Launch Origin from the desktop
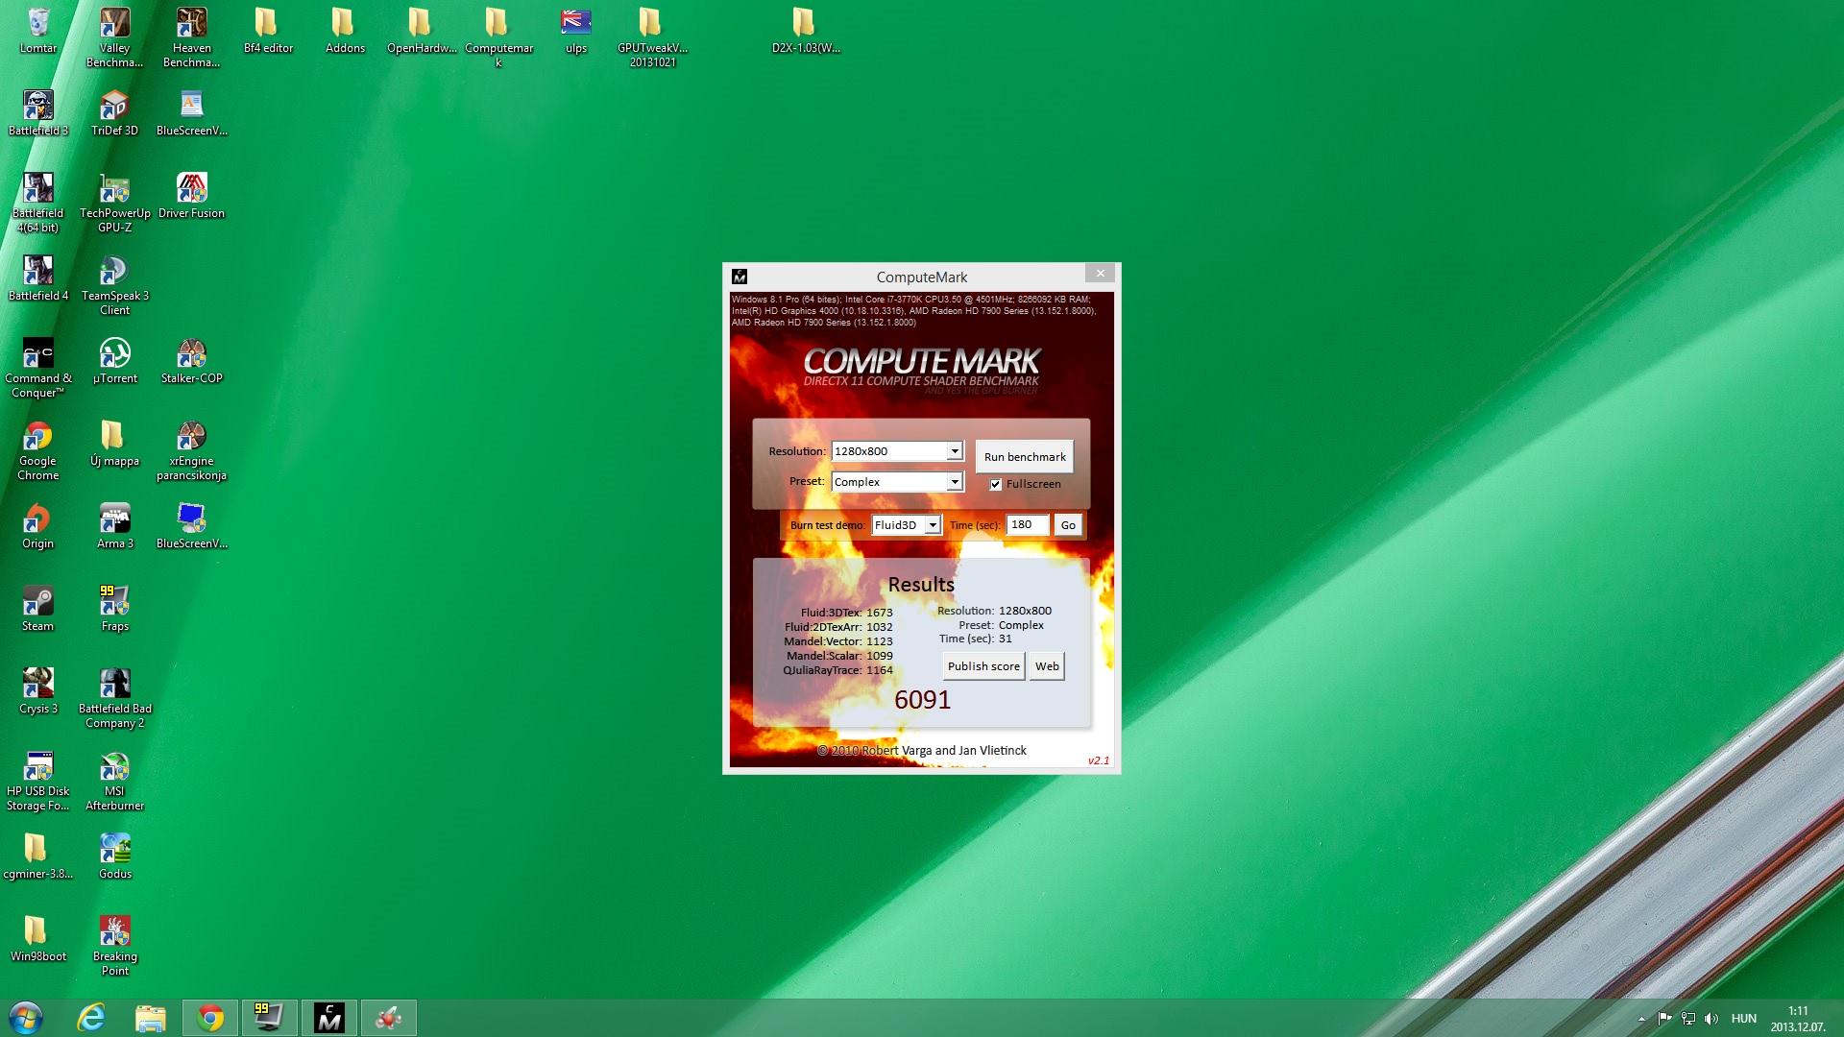The image size is (1844, 1037). pyautogui.click(x=38, y=526)
